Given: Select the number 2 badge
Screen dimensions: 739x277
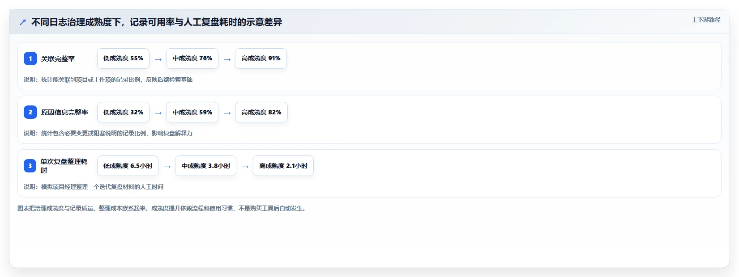Looking at the screenshot, I should [30, 112].
